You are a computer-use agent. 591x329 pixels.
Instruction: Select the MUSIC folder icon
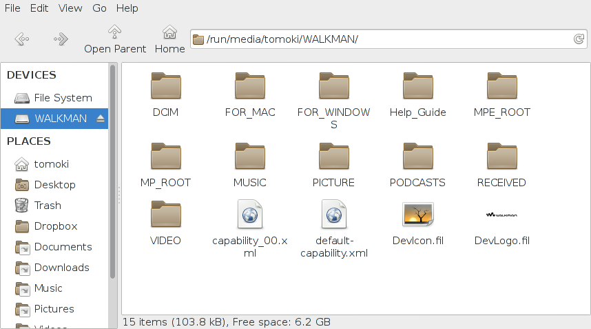(250, 156)
